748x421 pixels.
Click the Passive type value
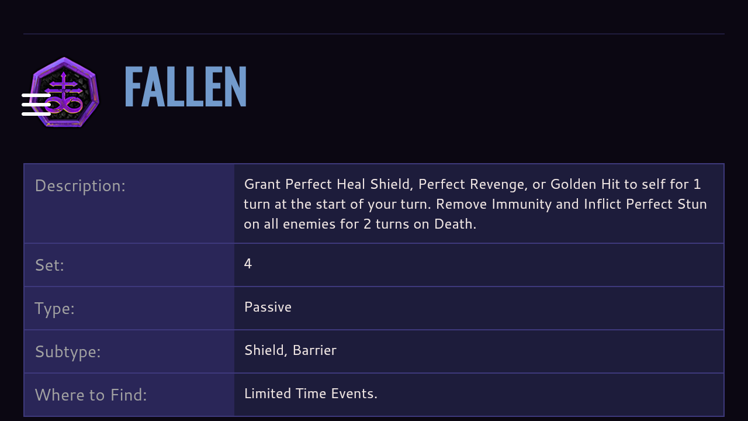pyautogui.click(x=268, y=307)
